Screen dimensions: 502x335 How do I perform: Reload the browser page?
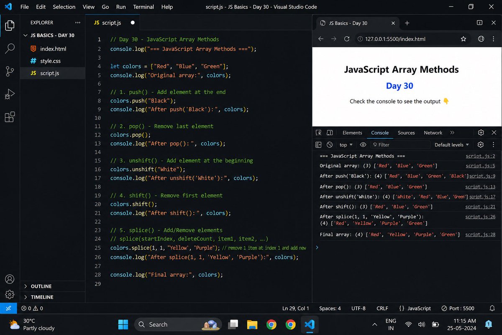click(x=346, y=39)
